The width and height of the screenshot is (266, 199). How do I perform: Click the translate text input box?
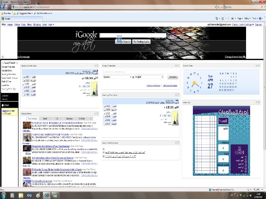click(x=140, y=72)
